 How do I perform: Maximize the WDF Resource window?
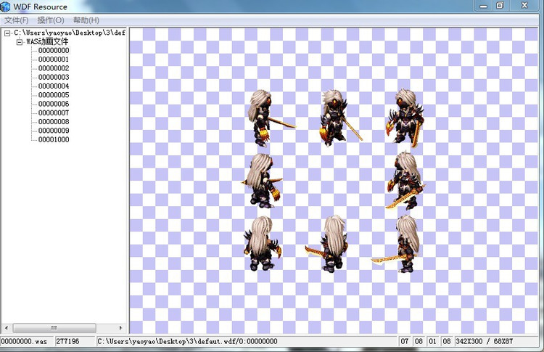click(499, 6)
